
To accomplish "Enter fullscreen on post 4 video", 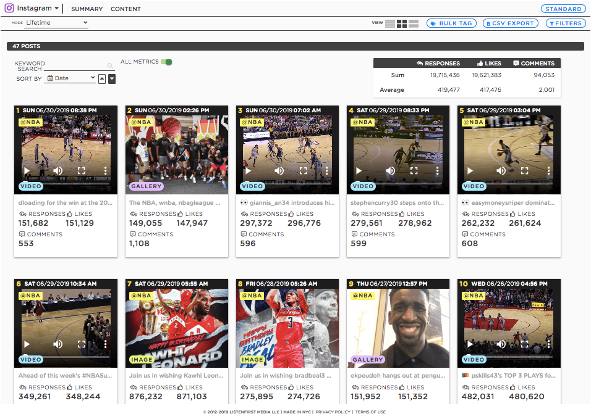I will click(x=414, y=170).
